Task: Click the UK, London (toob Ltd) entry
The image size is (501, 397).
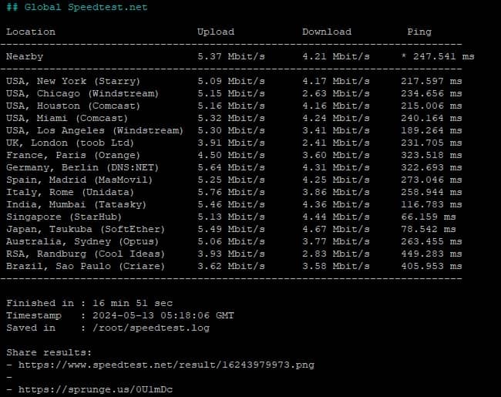Action: point(73,143)
